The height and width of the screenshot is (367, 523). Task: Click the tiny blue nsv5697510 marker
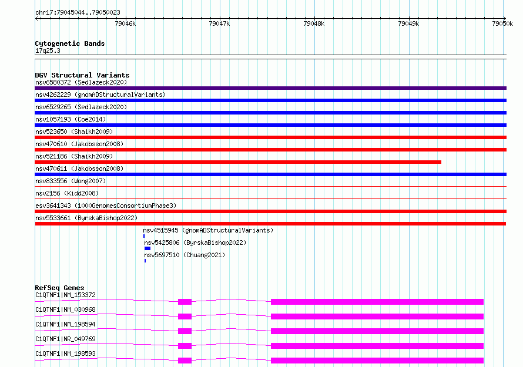(x=145, y=261)
